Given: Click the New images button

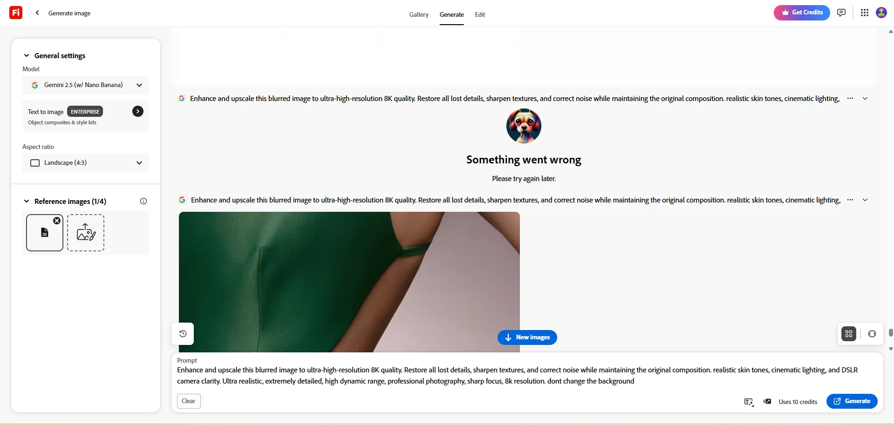Looking at the screenshot, I should coord(527,337).
